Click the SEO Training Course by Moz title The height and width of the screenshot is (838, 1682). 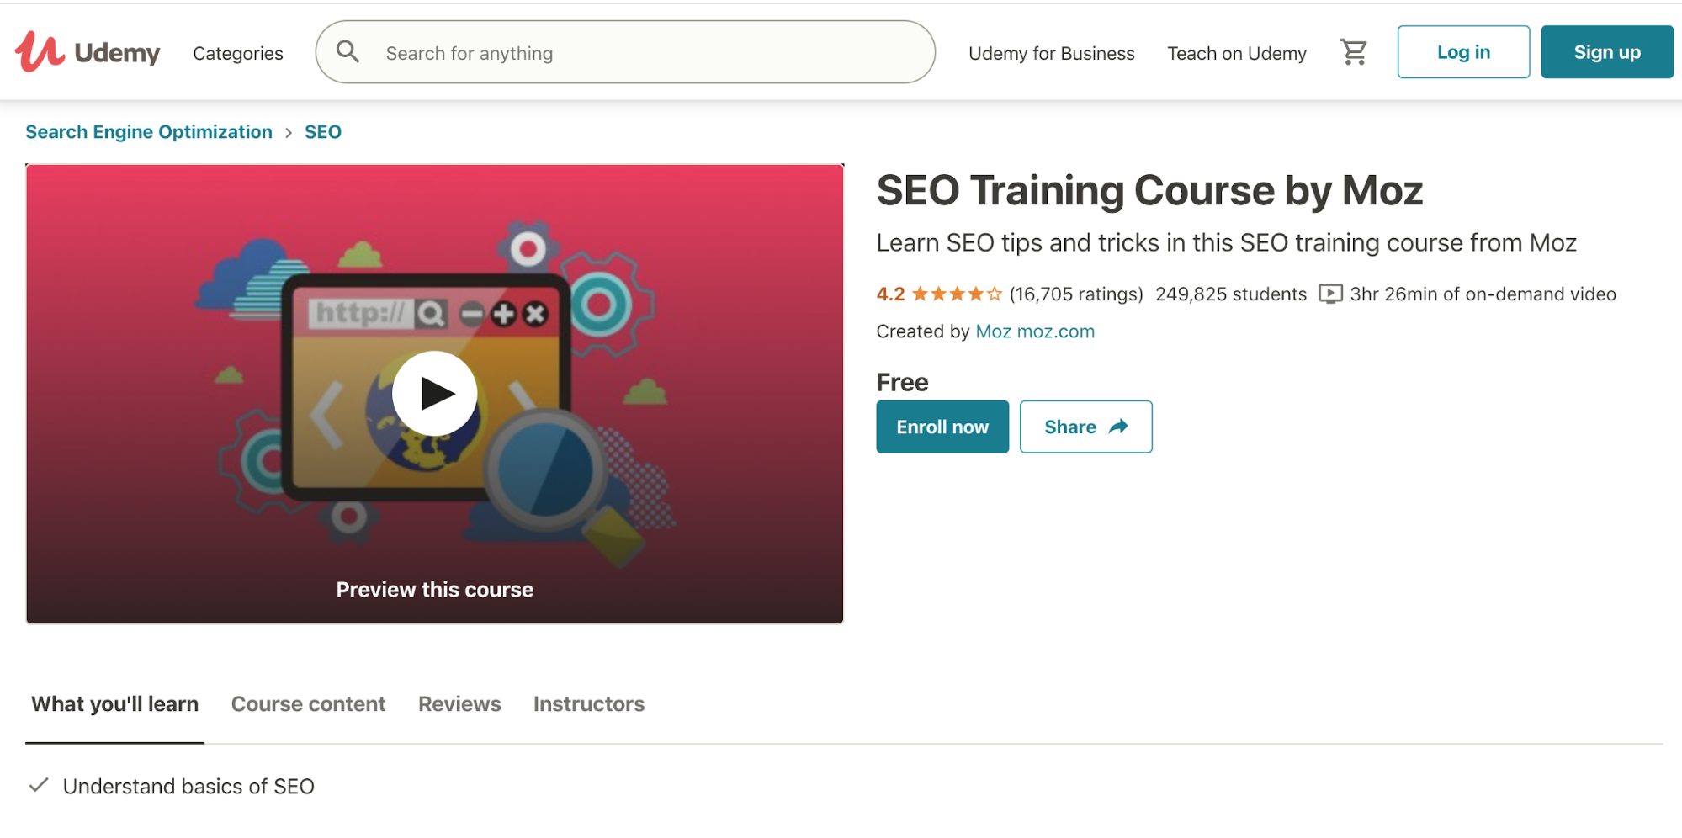[1149, 190]
